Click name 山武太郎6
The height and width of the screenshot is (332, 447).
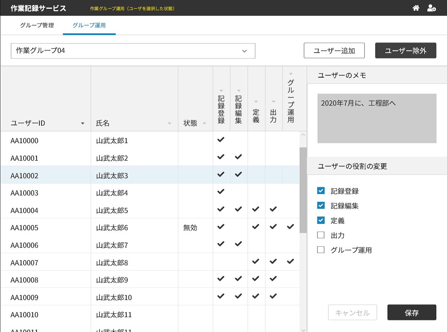coord(112,228)
